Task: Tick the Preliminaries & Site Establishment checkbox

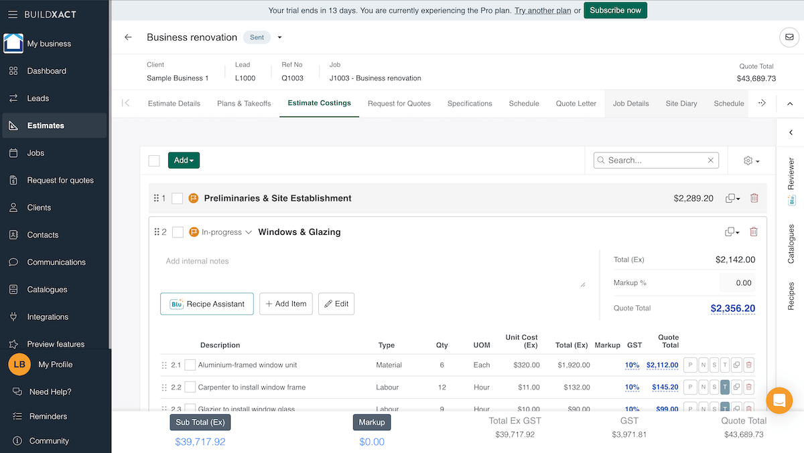Action: [x=176, y=198]
